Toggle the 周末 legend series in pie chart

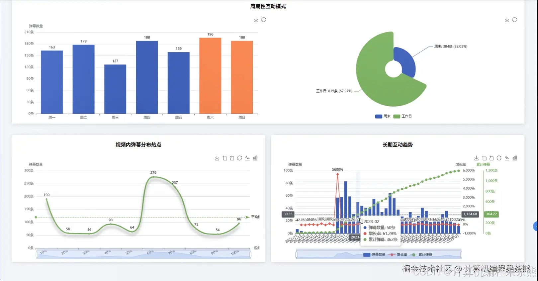pos(383,116)
